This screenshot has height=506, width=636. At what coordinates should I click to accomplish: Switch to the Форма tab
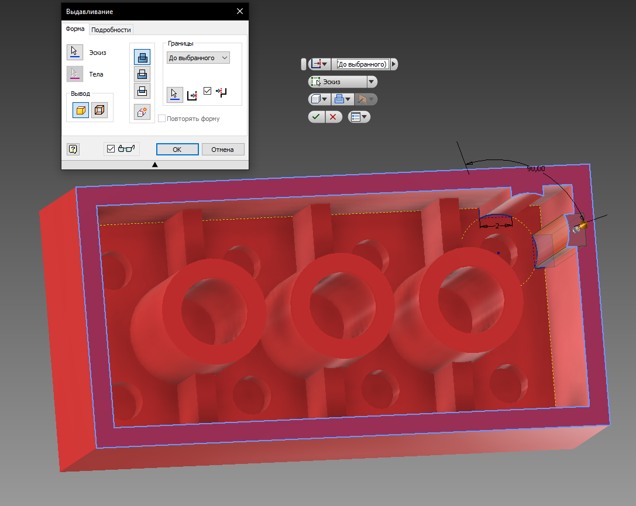click(x=75, y=29)
